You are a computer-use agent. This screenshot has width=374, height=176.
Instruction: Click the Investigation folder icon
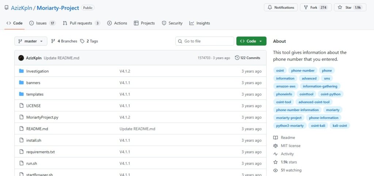[21, 71]
